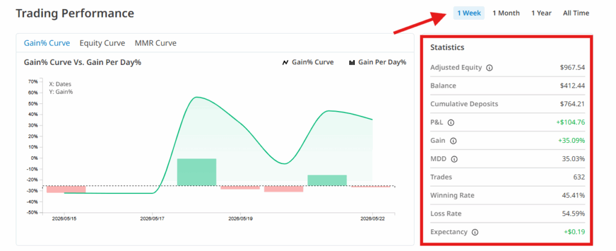Click info icon next to Adjusted Equity
Viewport: 616px width, 251px height.
pyautogui.click(x=489, y=67)
